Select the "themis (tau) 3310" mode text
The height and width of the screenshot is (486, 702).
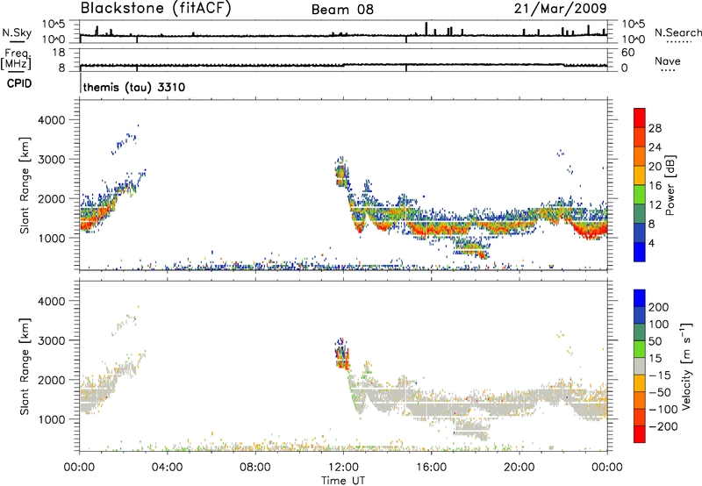pyautogui.click(x=134, y=87)
